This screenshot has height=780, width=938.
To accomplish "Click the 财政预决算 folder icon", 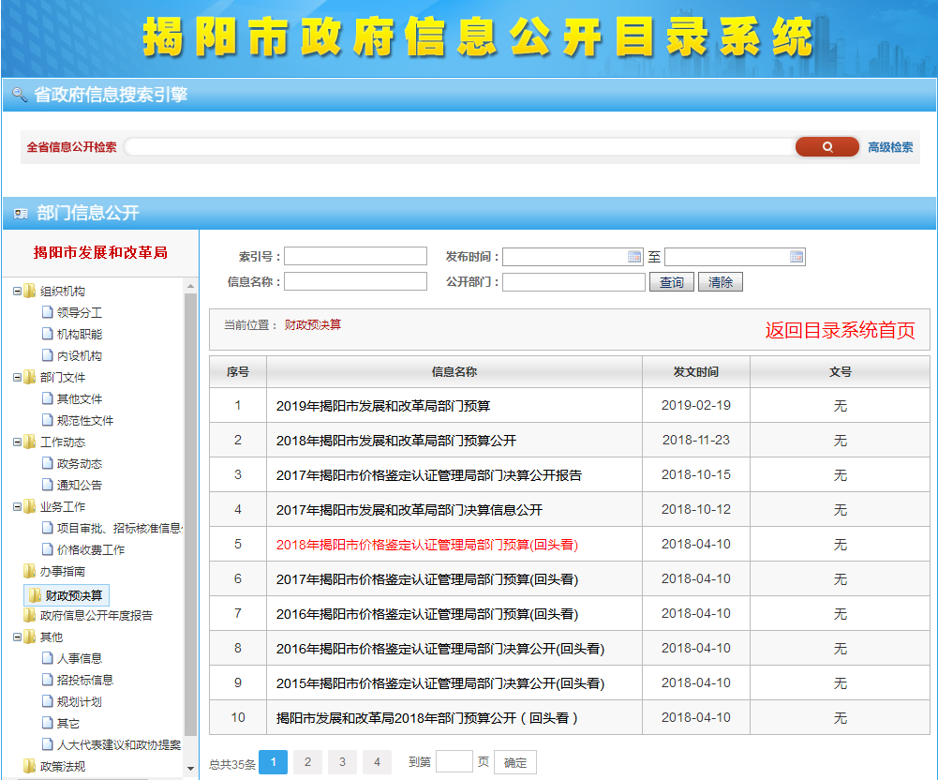I will [x=36, y=595].
